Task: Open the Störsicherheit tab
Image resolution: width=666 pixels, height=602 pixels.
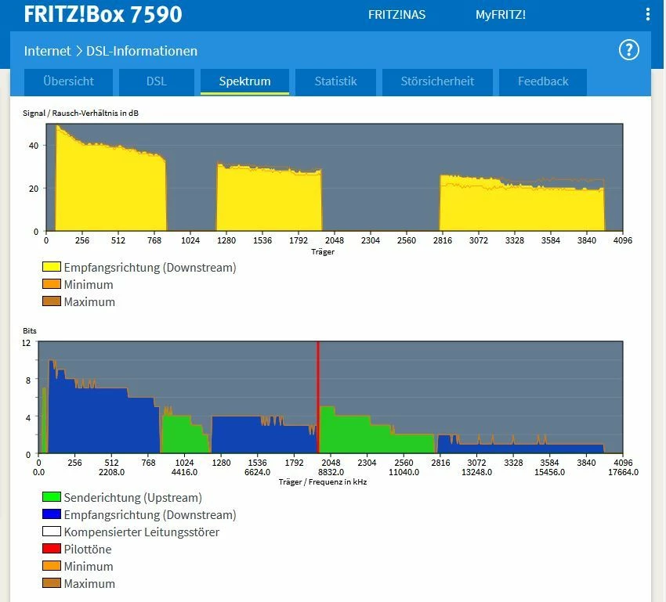Action: point(437,81)
